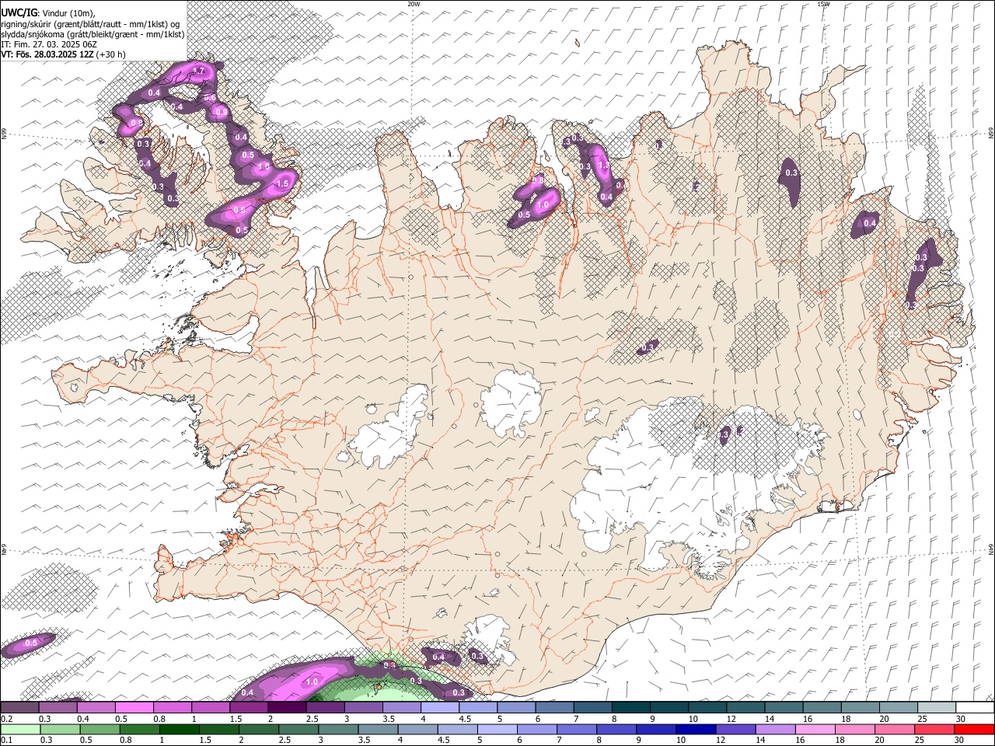Viewport: 995px width, 746px height.
Task: Click the 'VT: Fös. 28.03.2025 12Z (+30 h)' line
Action: pyautogui.click(x=63, y=54)
